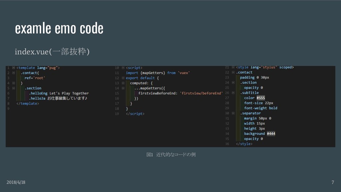Screen dimensions: 341x192
Task: Click the firstviewBeforeEnd: property name
Action: tap(158, 93)
